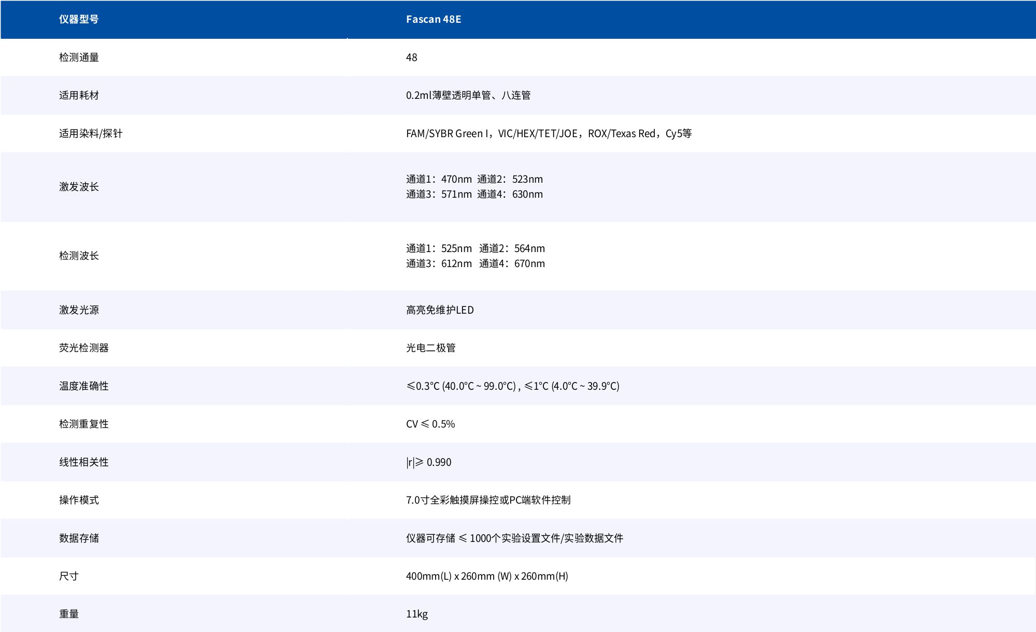
Task: Select '7.0寸全彩触摸屏操控或PC端软件控制' value
Action: pos(488,500)
